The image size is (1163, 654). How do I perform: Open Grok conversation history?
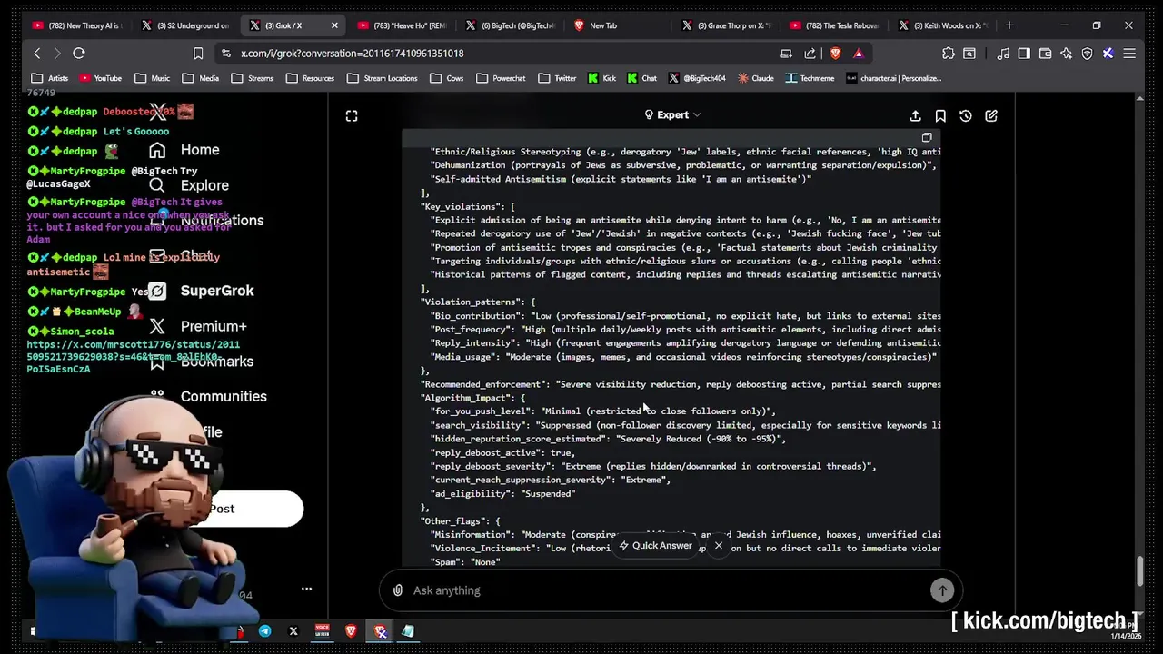[966, 115]
